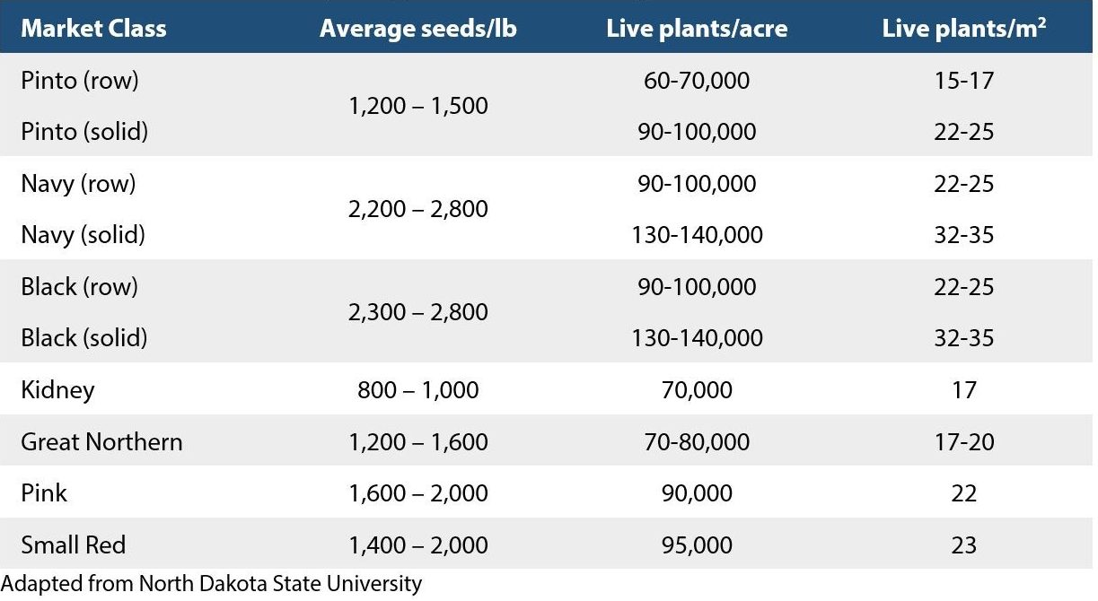Select the Pinto (solid) cell

[84, 132]
